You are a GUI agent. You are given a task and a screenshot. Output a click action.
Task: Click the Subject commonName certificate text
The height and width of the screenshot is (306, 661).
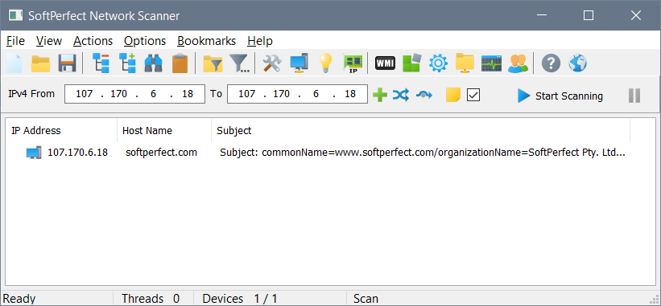(423, 153)
